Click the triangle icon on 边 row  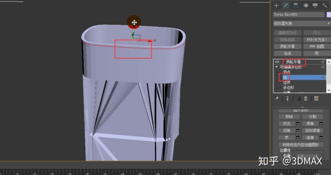coord(323,77)
